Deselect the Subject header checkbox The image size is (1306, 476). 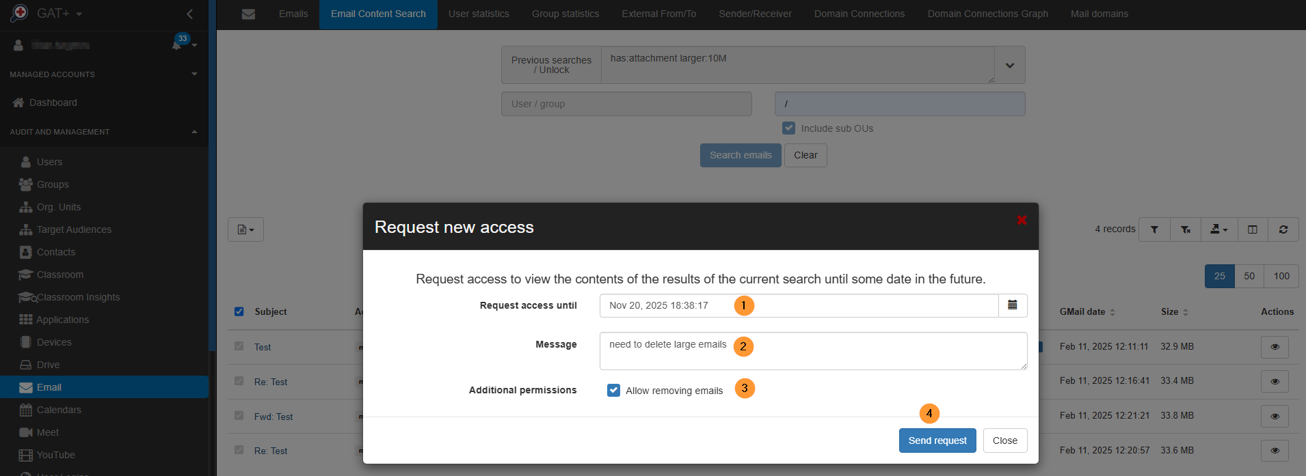click(239, 311)
